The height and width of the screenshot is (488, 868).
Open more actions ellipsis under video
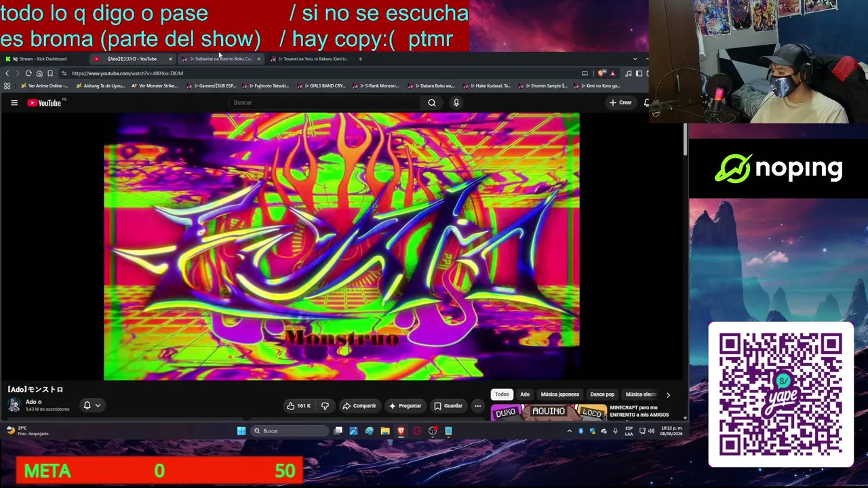click(x=478, y=406)
